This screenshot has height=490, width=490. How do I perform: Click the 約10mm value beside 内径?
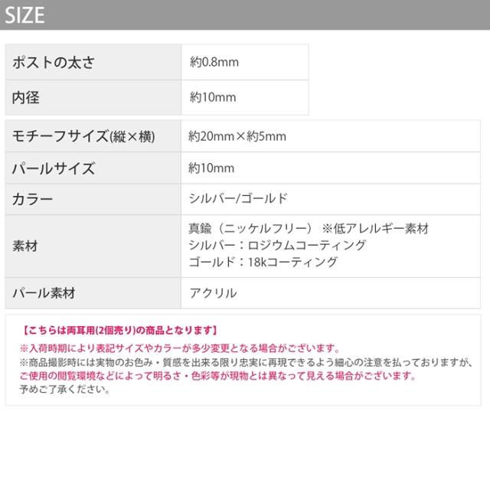click(x=212, y=97)
